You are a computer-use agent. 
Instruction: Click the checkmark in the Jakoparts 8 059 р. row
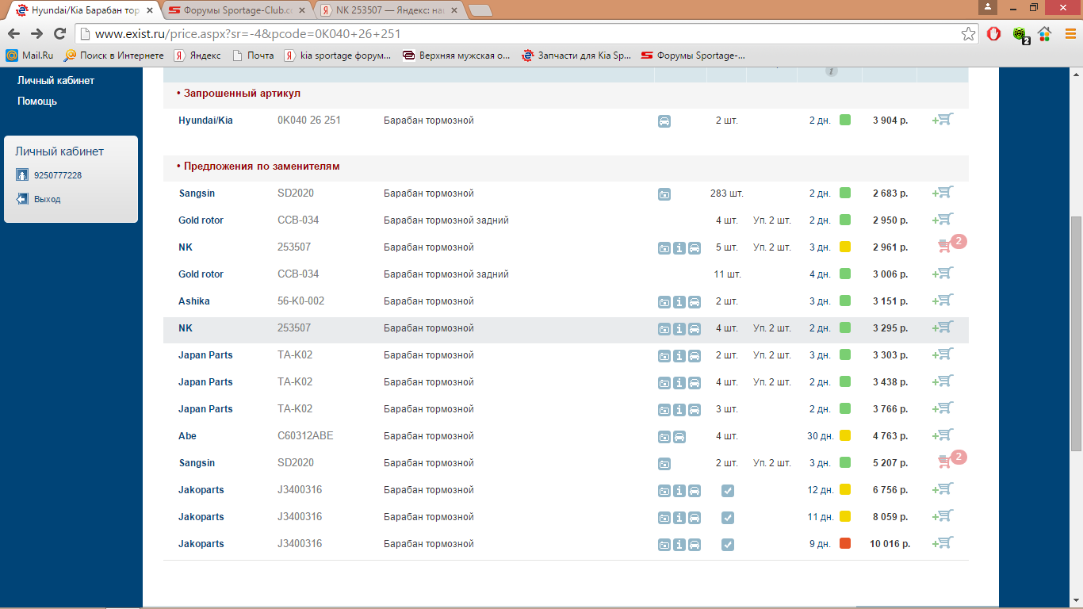click(728, 517)
